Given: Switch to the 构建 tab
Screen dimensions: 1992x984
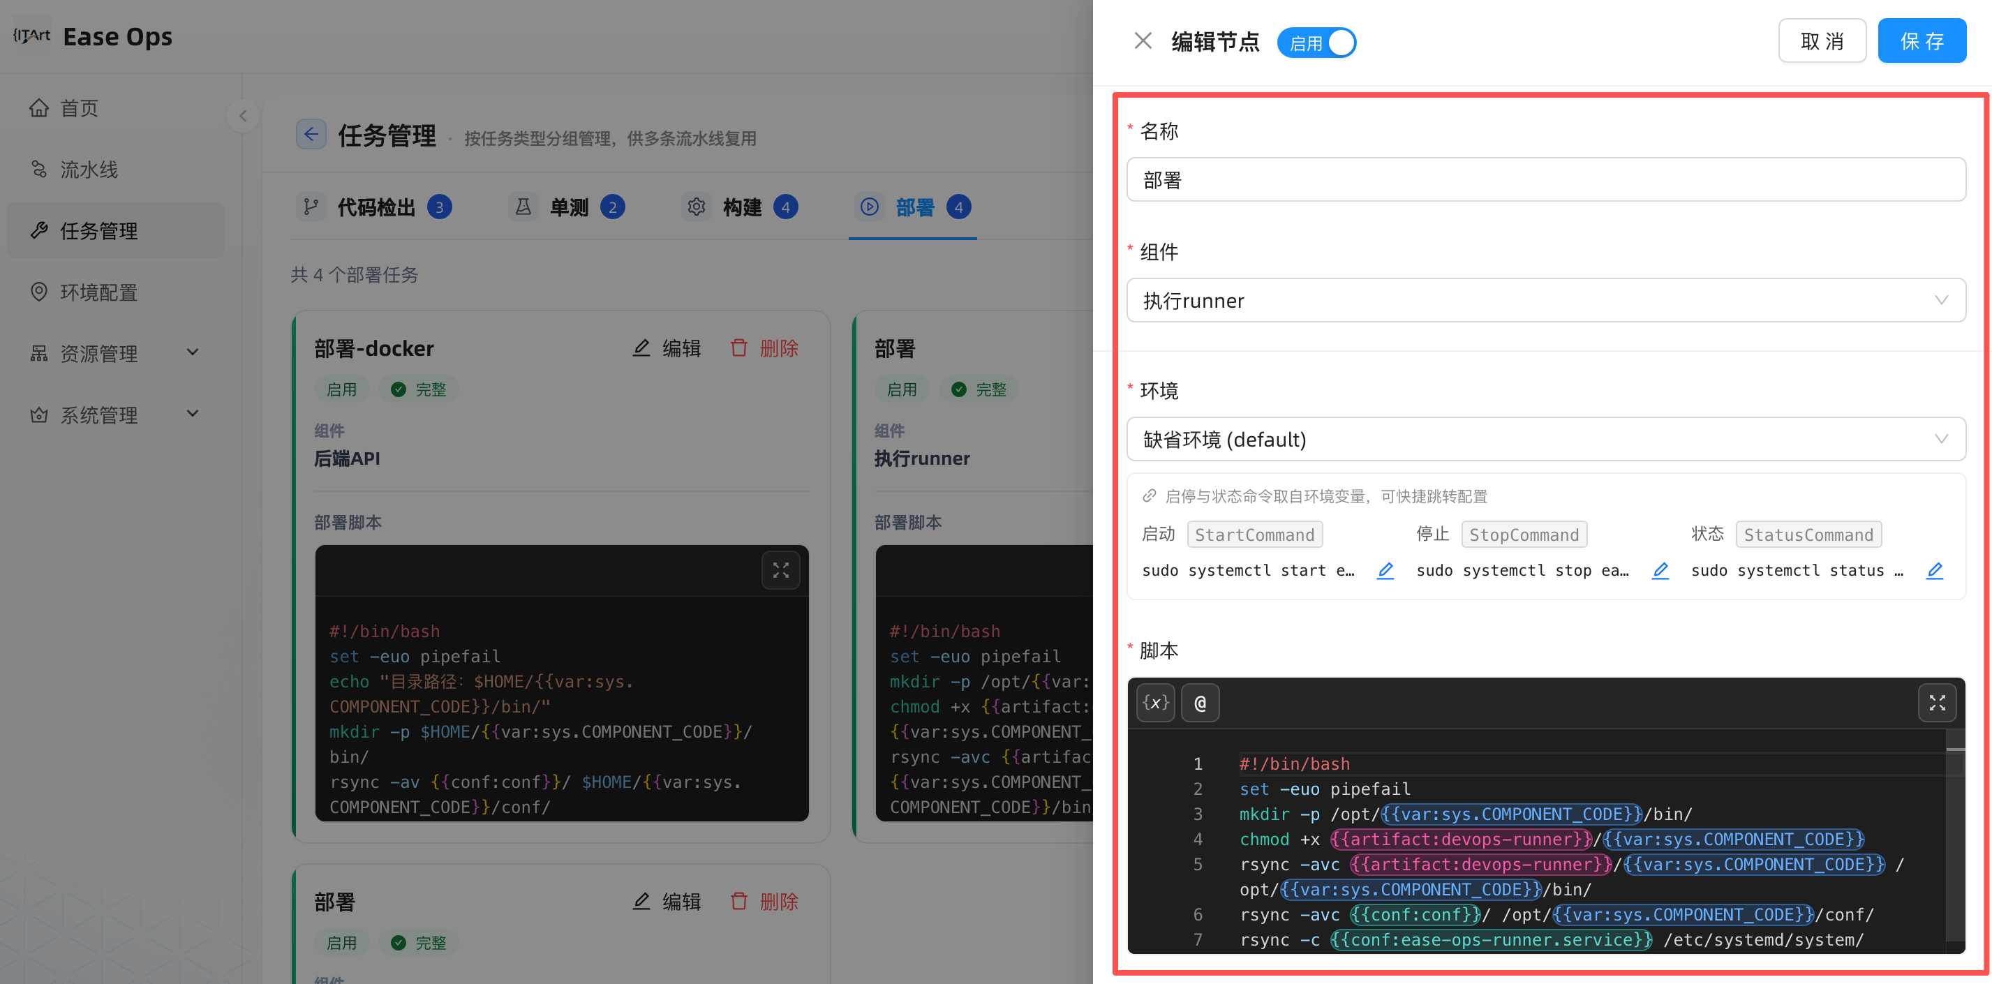Looking at the screenshot, I should [x=740, y=207].
